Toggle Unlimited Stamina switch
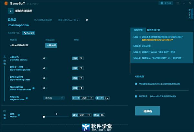Screen dimensions: 194x132 (x=45, y=58)
